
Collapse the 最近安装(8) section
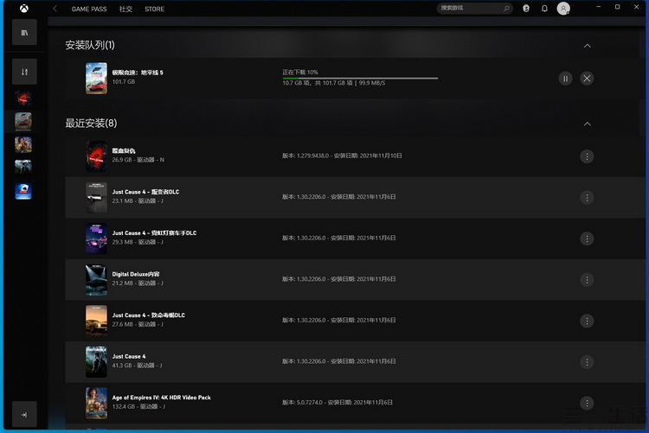588,124
